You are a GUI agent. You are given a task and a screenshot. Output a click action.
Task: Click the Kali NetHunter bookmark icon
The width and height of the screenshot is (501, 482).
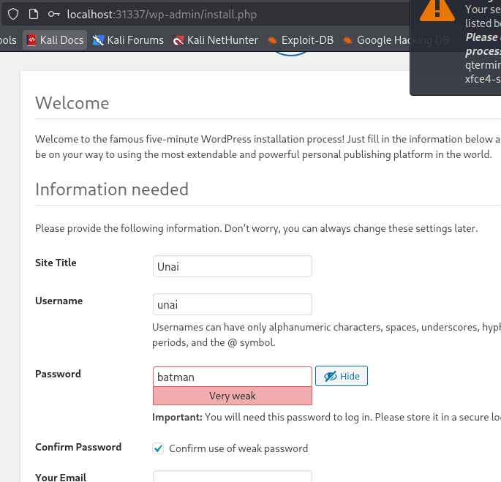click(x=178, y=40)
